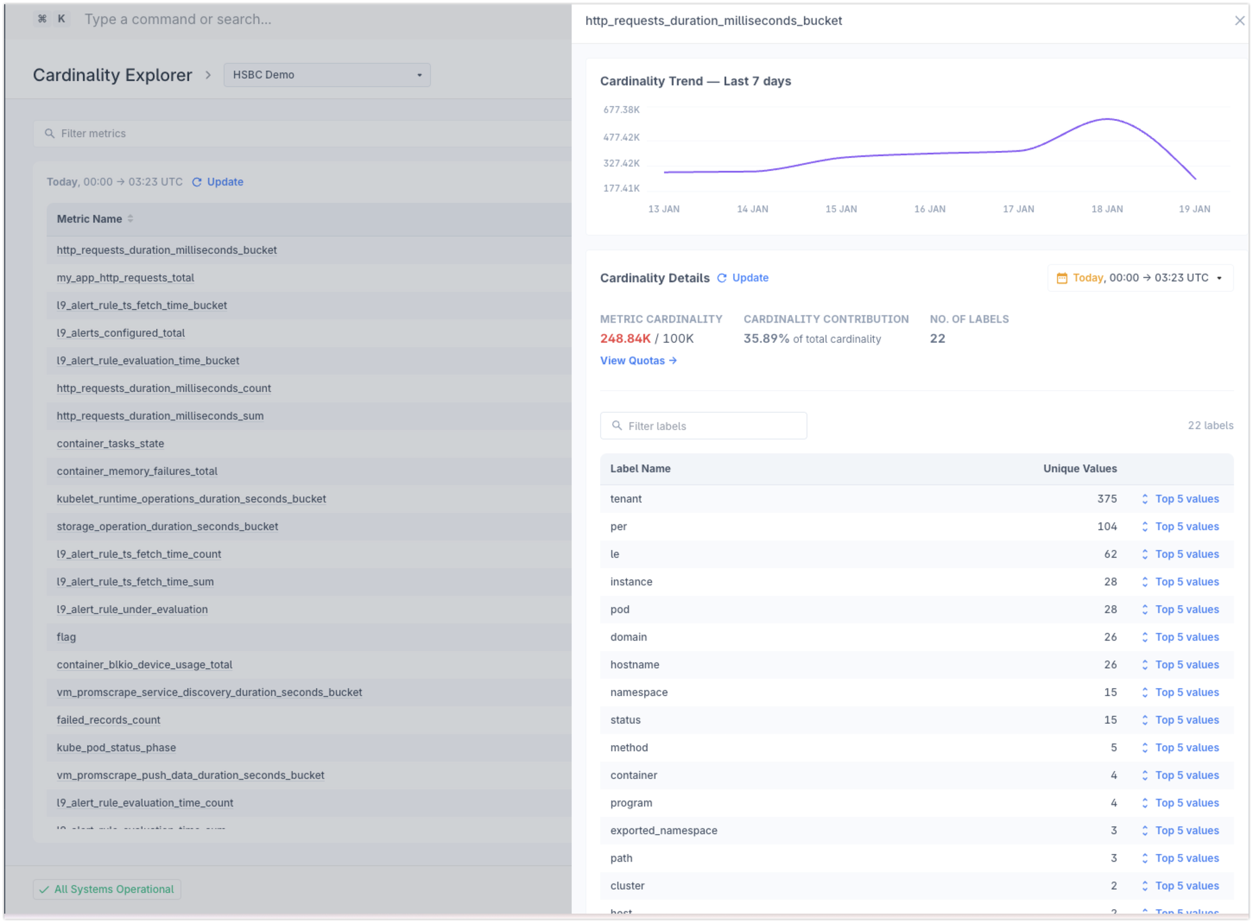Close the http_requests_duration_milliseconds_bucket details panel

click(x=1239, y=21)
